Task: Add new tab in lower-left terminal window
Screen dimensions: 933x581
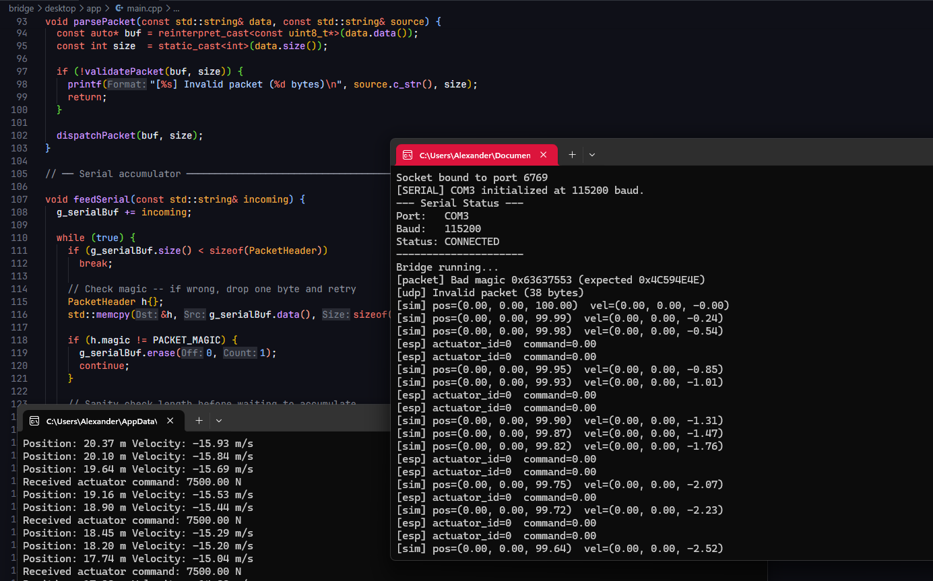Action: [x=199, y=421]
